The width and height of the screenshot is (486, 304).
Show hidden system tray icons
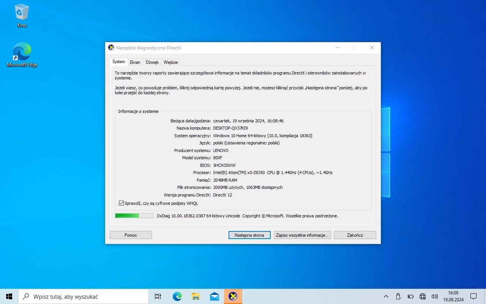(386, 296)
